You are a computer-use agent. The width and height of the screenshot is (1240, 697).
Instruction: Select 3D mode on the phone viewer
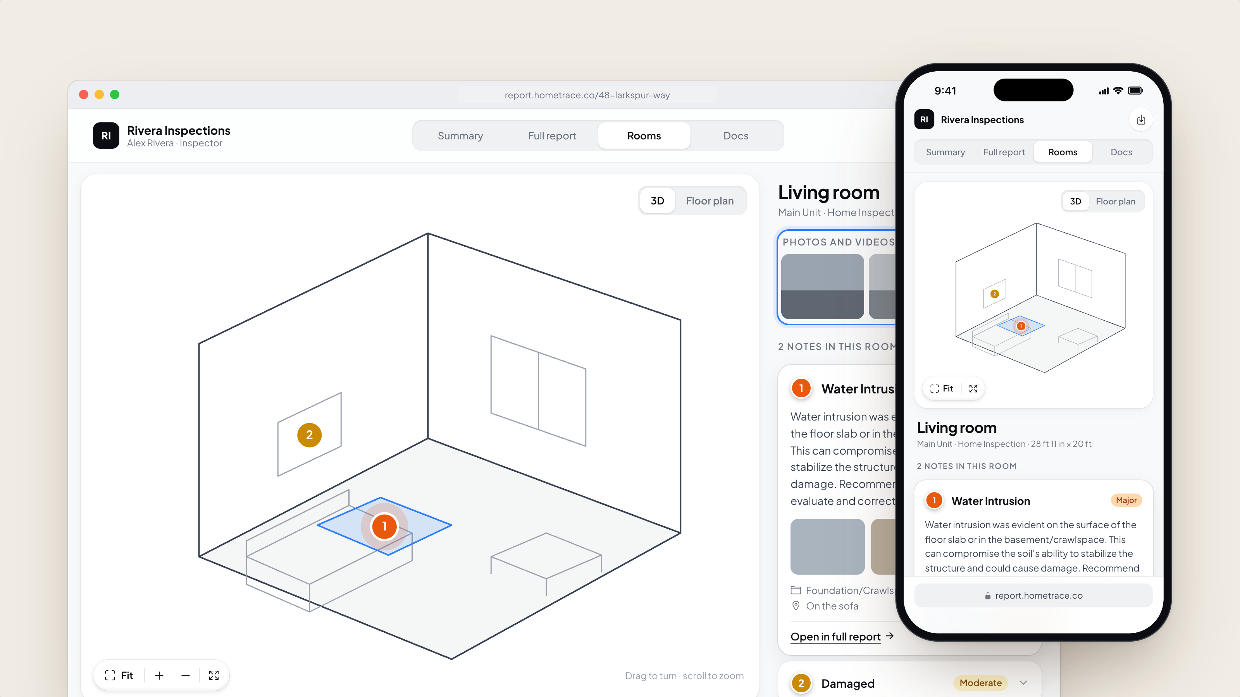coord(1075,201)
